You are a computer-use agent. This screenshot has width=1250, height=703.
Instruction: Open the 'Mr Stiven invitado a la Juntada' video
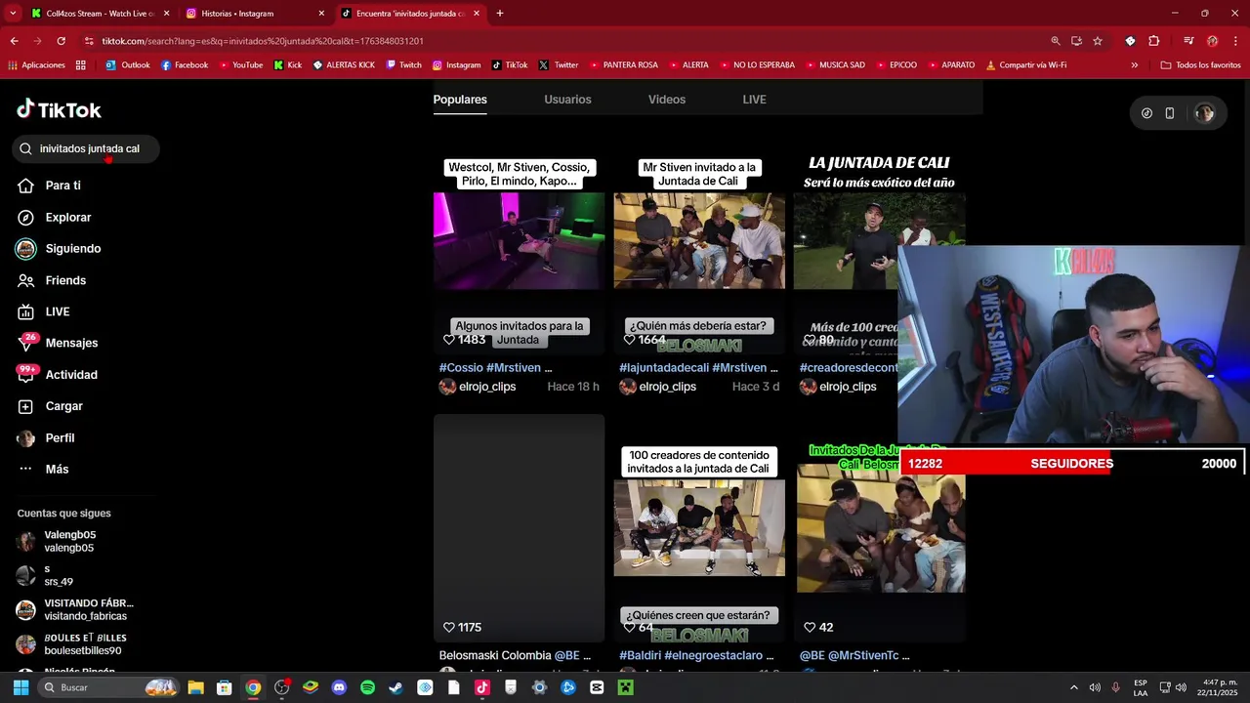(699, 240)
